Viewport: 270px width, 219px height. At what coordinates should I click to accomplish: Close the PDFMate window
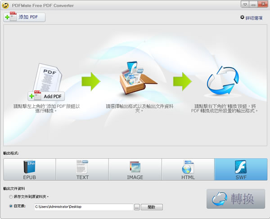point(263,4)
